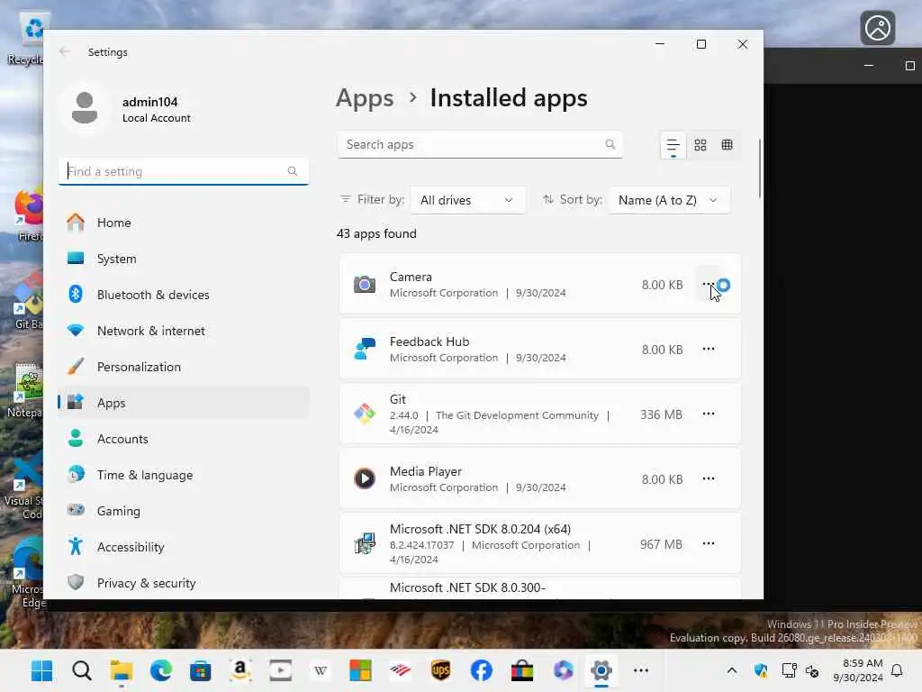Click the Feedback Hub app icon
The image size is (922, 692).
tap(365, 349)
